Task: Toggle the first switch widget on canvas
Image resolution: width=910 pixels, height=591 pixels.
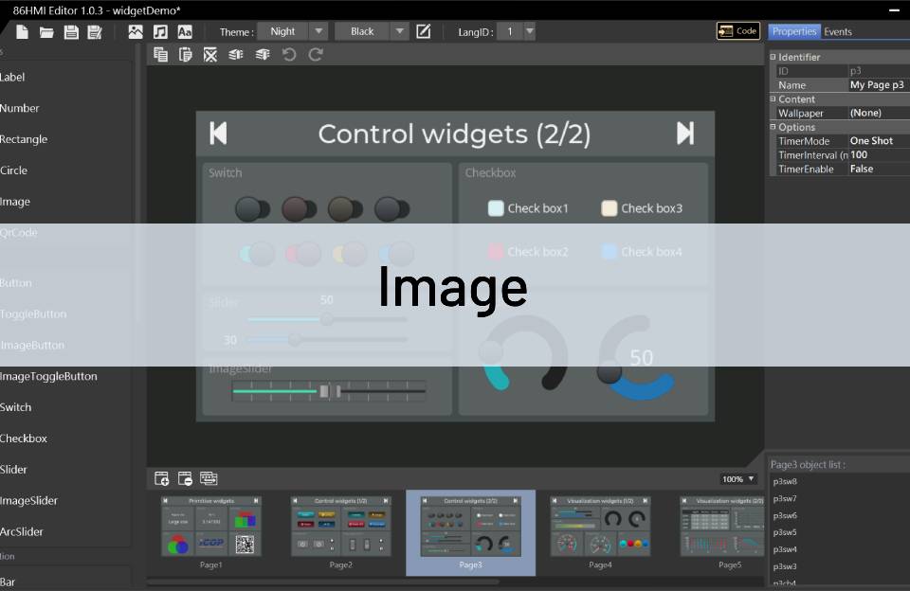Action: [x=250, y=207]
